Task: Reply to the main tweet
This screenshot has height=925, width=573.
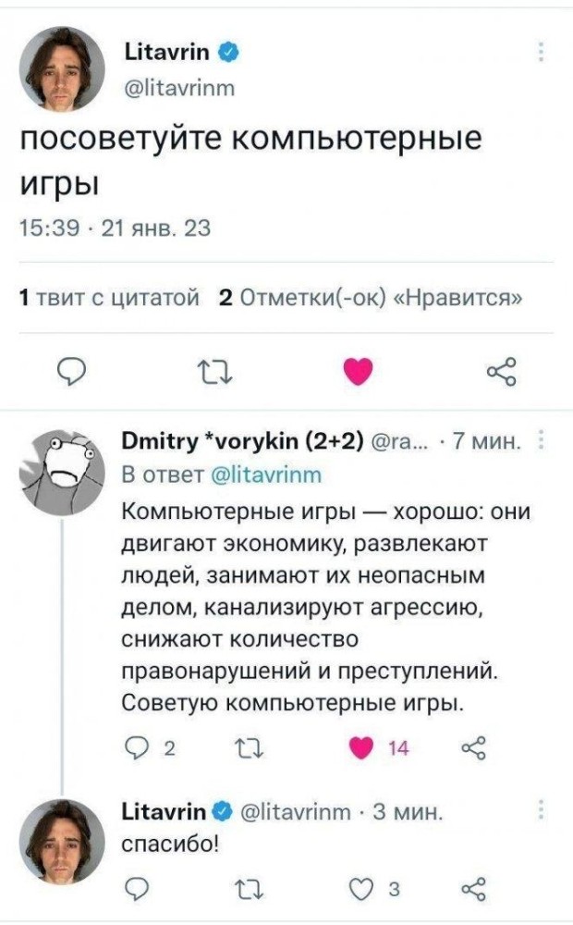Action: (x=72, y=372)
